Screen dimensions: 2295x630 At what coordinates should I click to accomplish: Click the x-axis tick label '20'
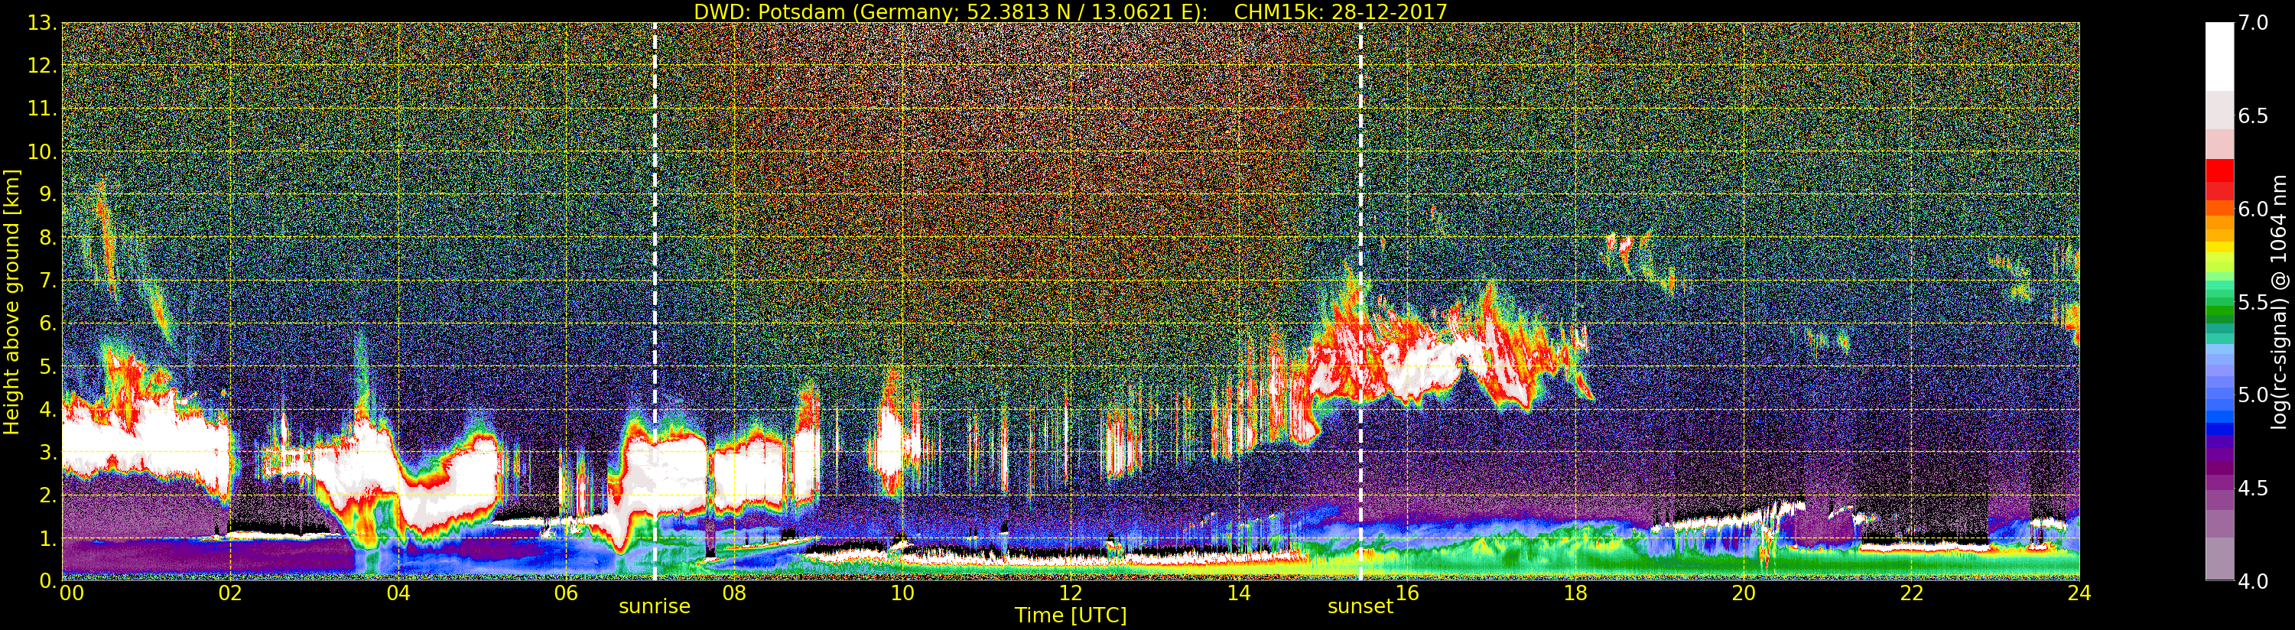point(1744,593)
